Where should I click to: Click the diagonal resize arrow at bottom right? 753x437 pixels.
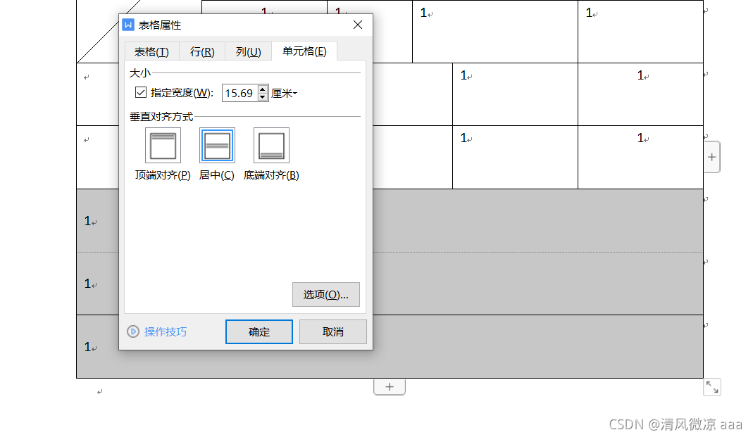point(711,386)
